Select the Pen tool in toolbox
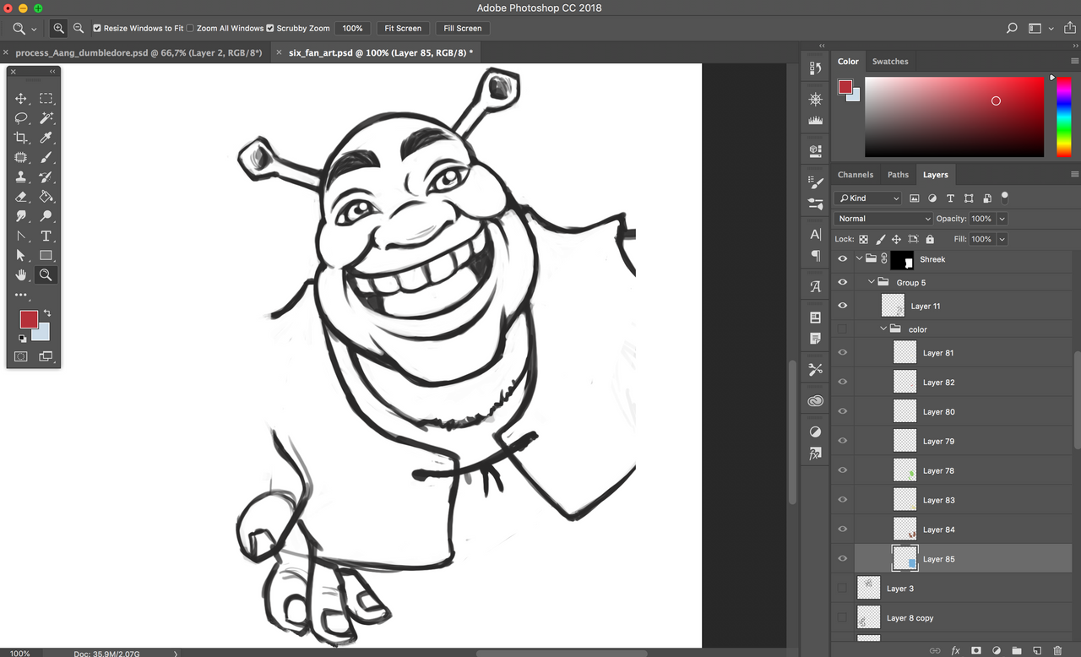Screen dimensions: 1081x657 tap(21, 236)
